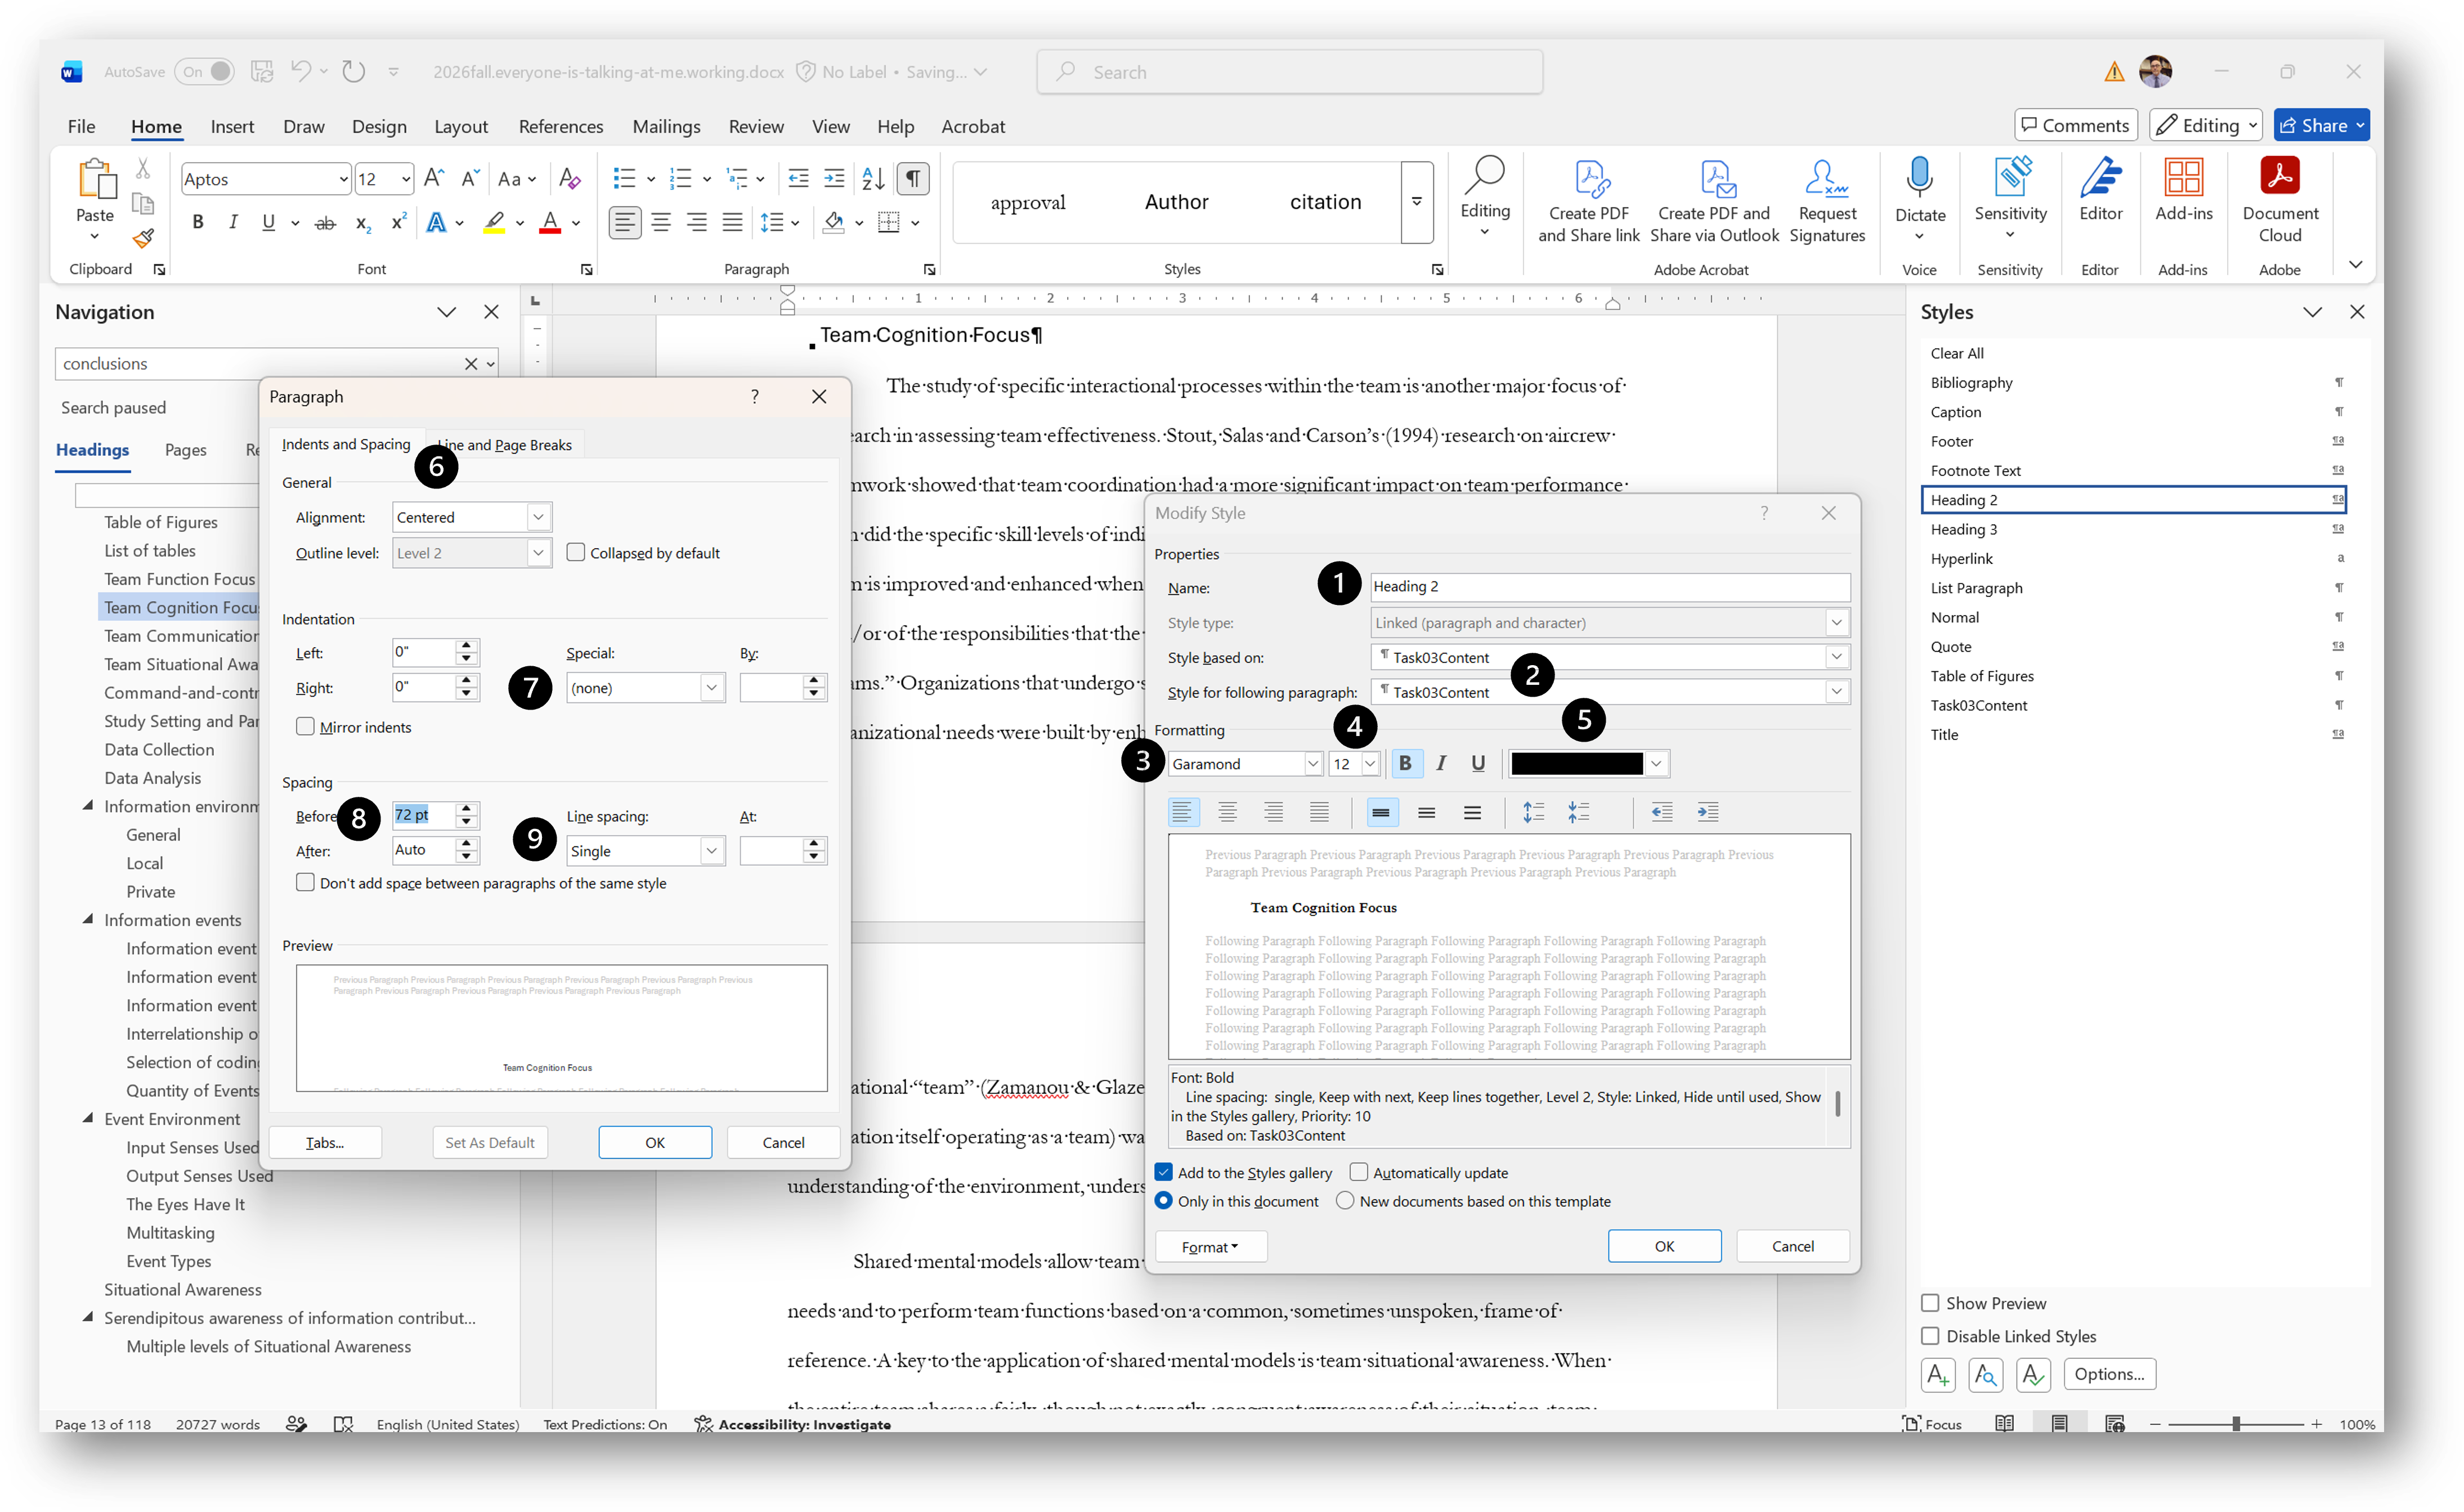The height and width of the screenshot is (1512, 2464).
Task: Click the Clear All Formatting icon
Action: coord(570,179)
